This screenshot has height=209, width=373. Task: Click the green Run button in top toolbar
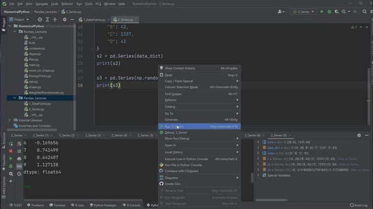(x=322, y=12)
